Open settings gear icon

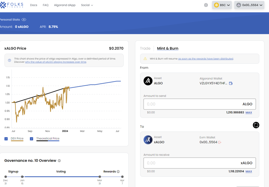click(206, 5)
